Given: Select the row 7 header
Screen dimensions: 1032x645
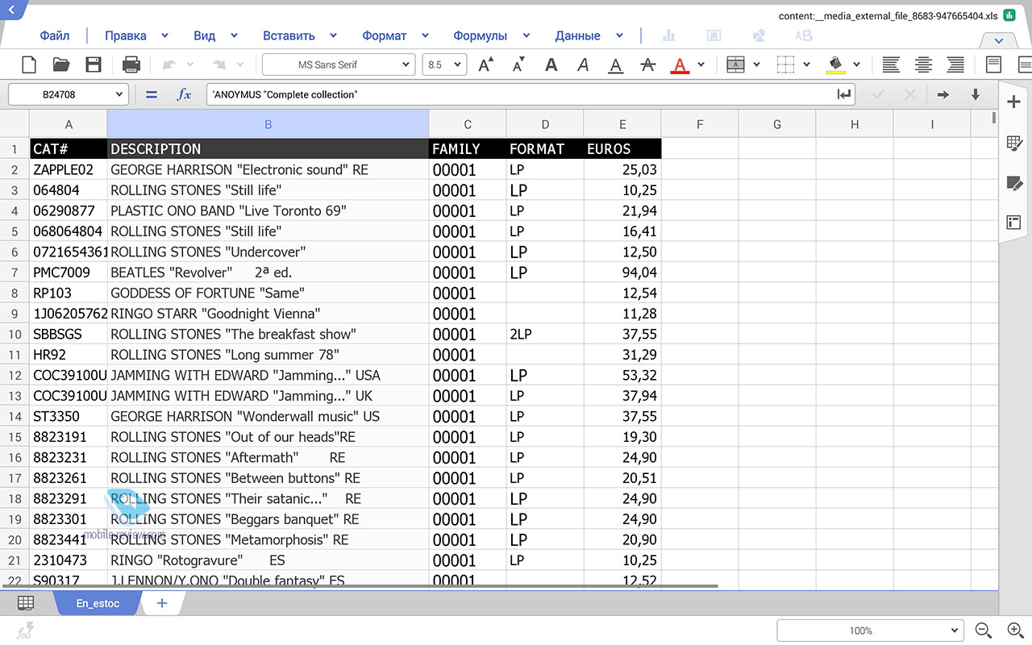Looking at the screenshot, I should 15,273.
